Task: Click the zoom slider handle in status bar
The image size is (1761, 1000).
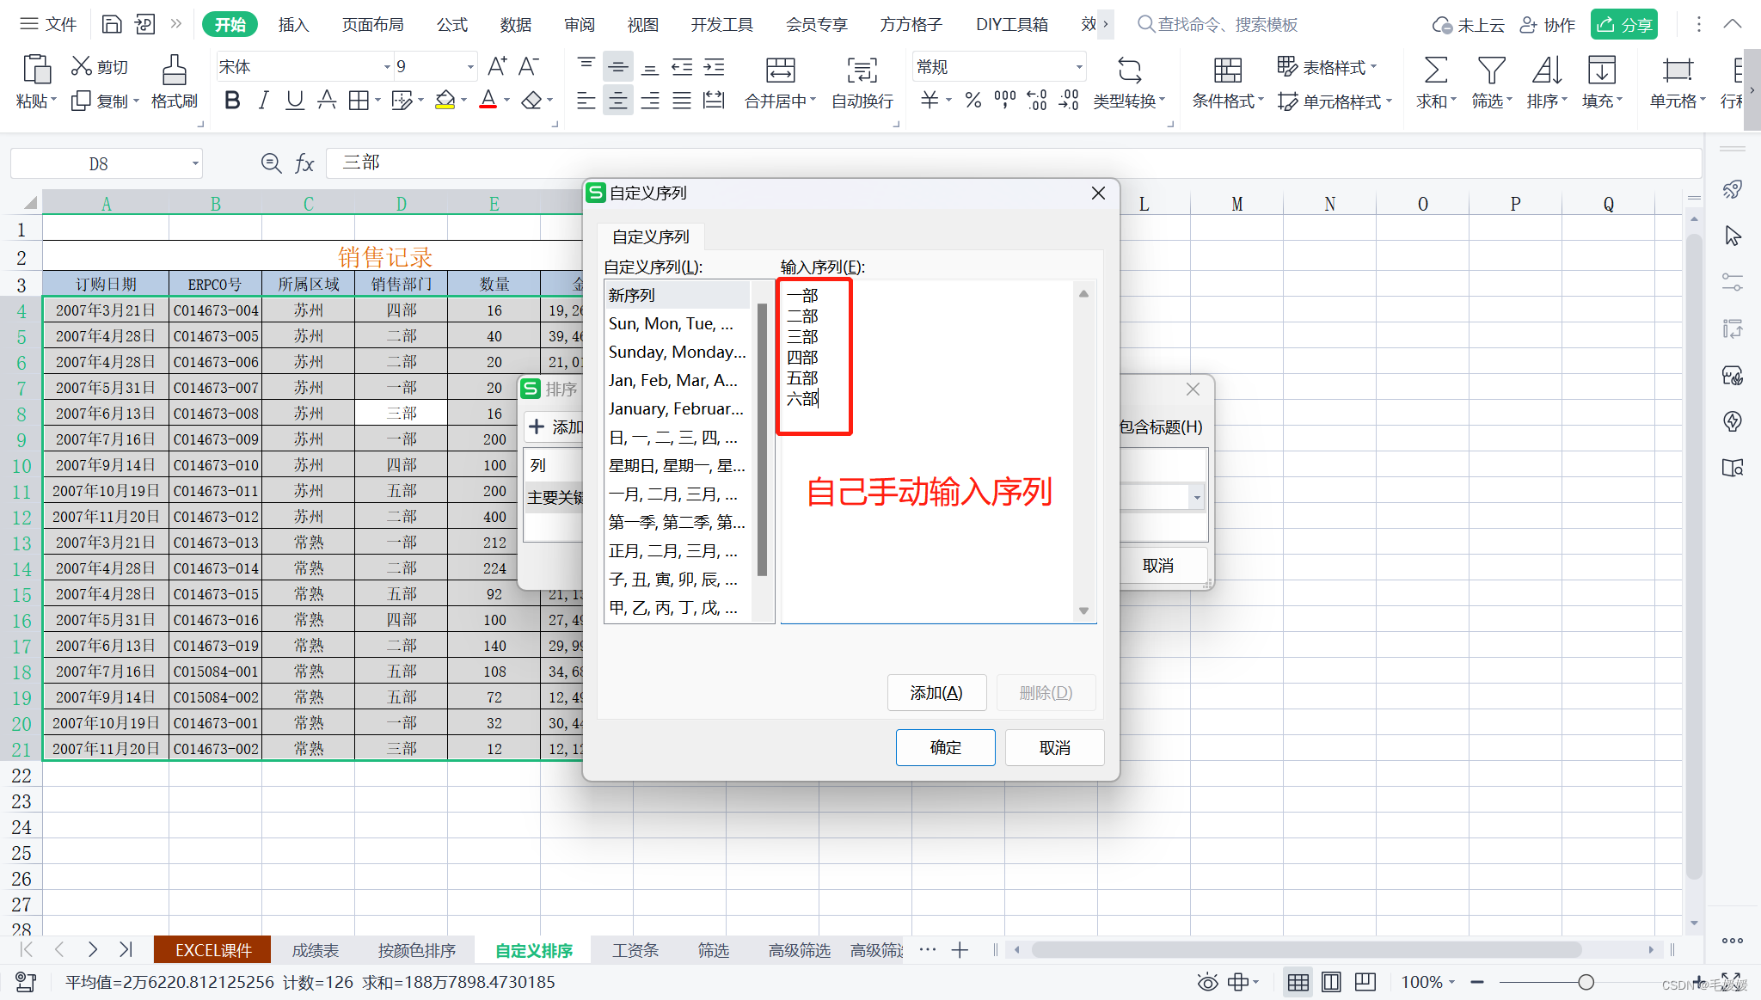Action: click(x=1586, y=982)
